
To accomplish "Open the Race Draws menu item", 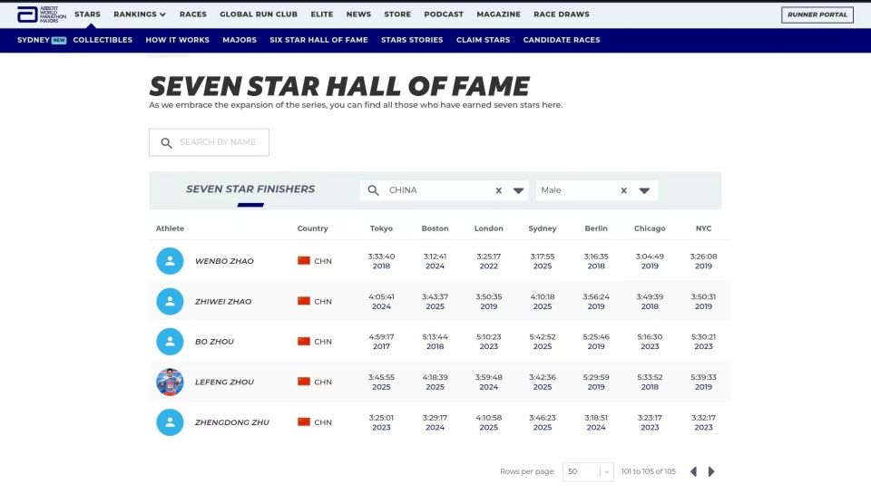I will coord(562,15).
